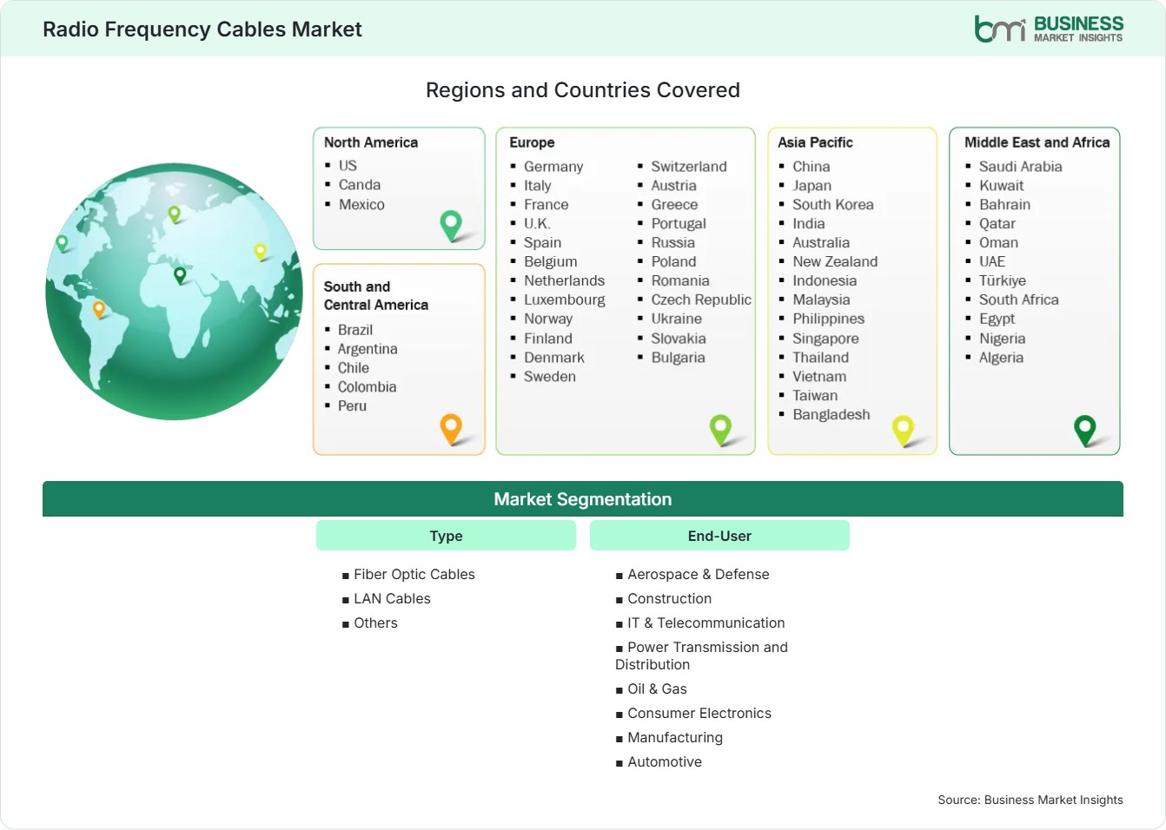The image size is (1166, 830).
Task: Click the Europe heading
Action: [532, 142]
